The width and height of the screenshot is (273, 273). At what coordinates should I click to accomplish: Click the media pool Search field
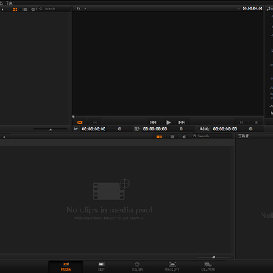(212, 136)
